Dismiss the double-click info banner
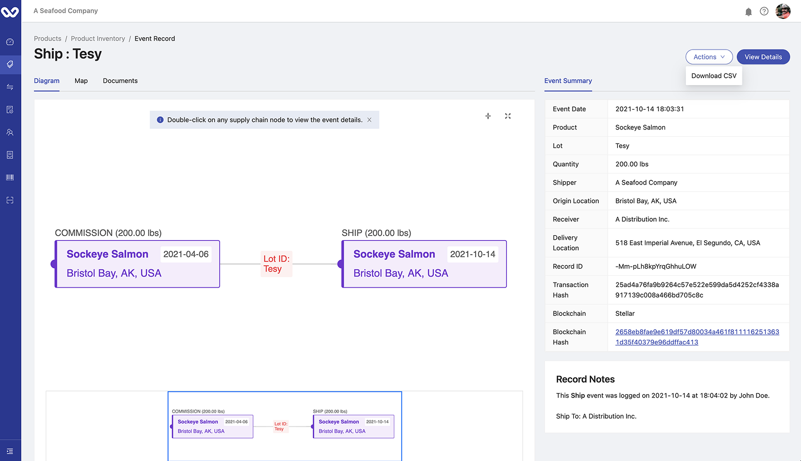The height and width of the screenshot is (461, 801). (369, 120)
